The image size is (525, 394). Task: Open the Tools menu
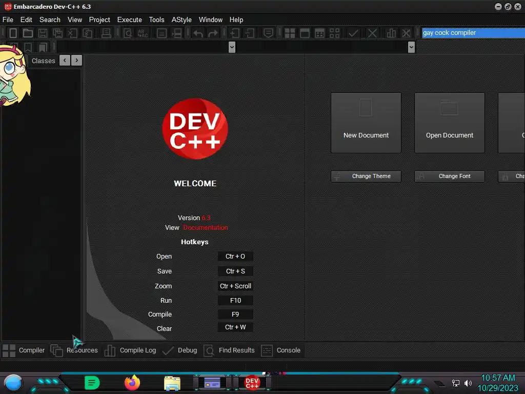[x=157, y=20]
